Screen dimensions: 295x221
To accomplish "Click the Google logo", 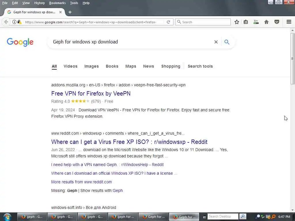I will [x=20, y=42].
